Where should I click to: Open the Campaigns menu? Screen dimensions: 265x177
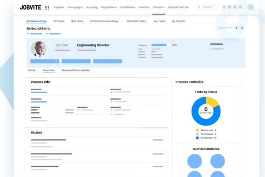[x=75, y=7]
